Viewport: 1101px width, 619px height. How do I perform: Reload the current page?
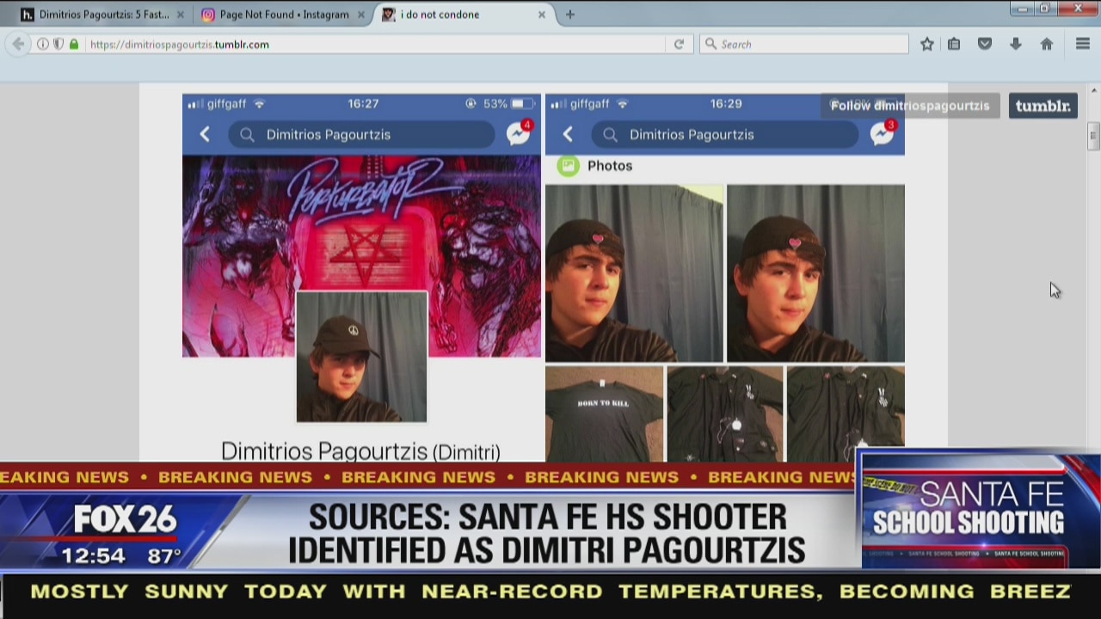pyautogui.click(x=679, y=44)
